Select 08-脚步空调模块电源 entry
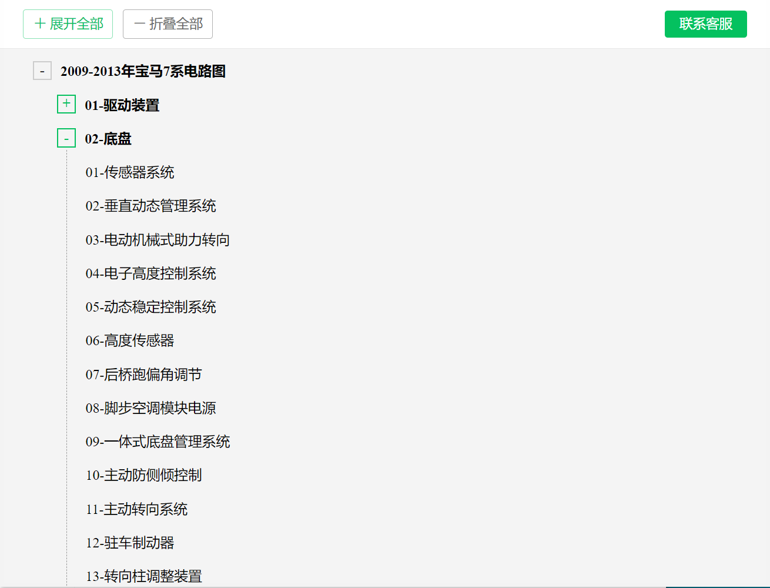This screenshot has width=770, height=588. (150, 408)
